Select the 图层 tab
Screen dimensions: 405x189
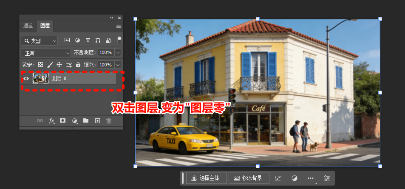45,26
